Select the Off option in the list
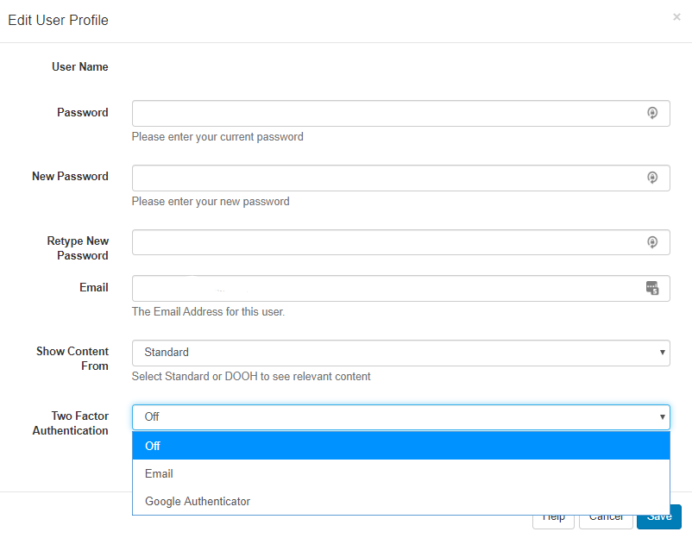692x538 pixels. coord(400,446)
